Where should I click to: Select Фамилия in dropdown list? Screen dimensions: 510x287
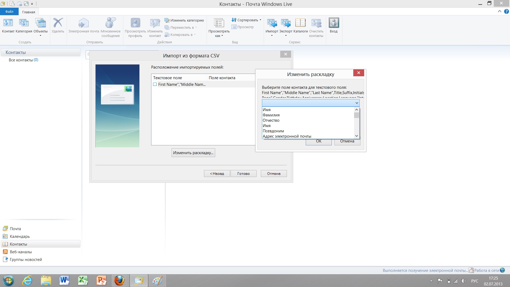308,115
